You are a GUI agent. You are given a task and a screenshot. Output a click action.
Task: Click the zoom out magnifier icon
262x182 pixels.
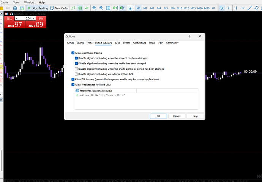[101, 8]
